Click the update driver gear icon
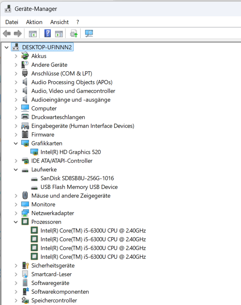Image resolution: width=241 pixels, height=305 pixels. (x=74, y=33)
